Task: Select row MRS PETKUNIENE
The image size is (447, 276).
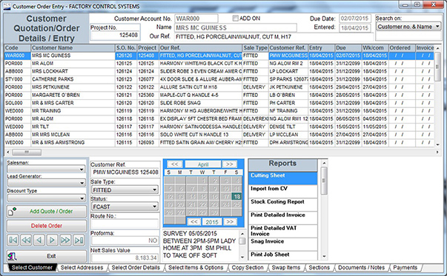Action: [219, 87]
